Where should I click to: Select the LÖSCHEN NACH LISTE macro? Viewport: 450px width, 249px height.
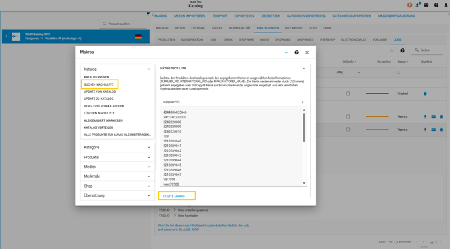(x=99, y=113)
